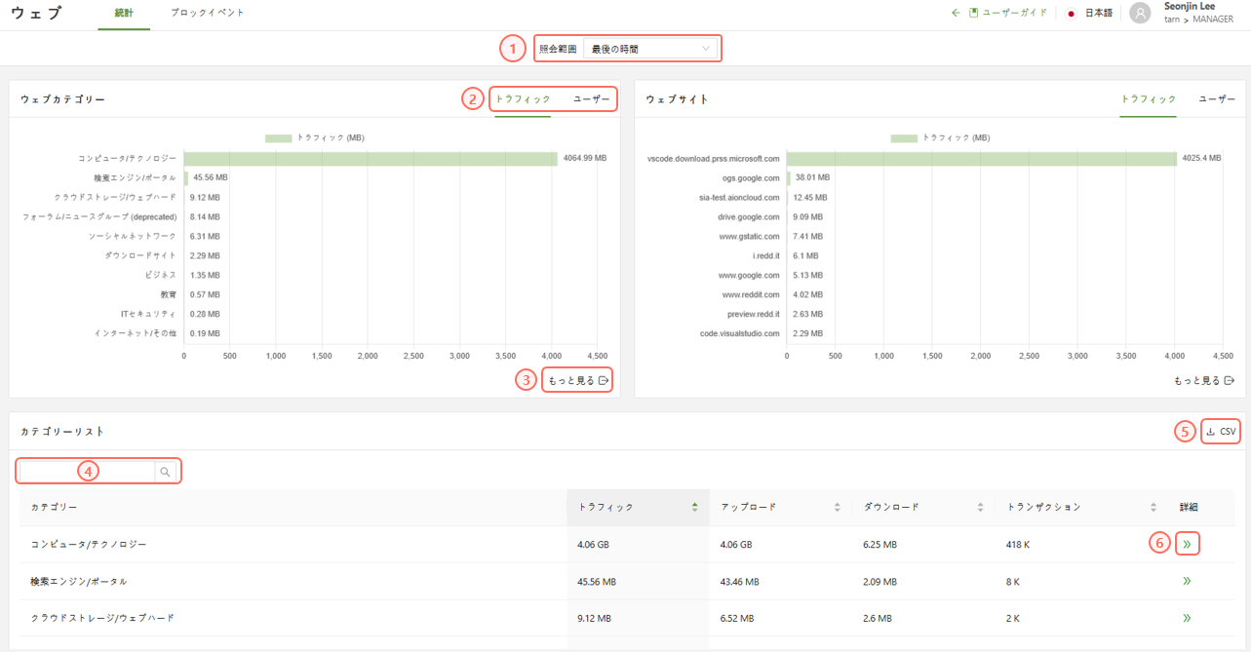Select ユーザー tab in ウェブカテゴリー panel
This screenshot has height=652, width=1251.
click(x=591, y=99)
